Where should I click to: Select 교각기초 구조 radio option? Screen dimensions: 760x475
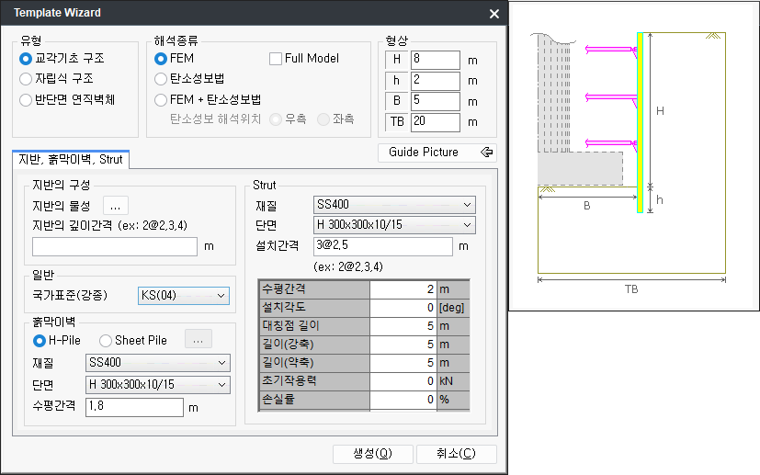(26, 59)
